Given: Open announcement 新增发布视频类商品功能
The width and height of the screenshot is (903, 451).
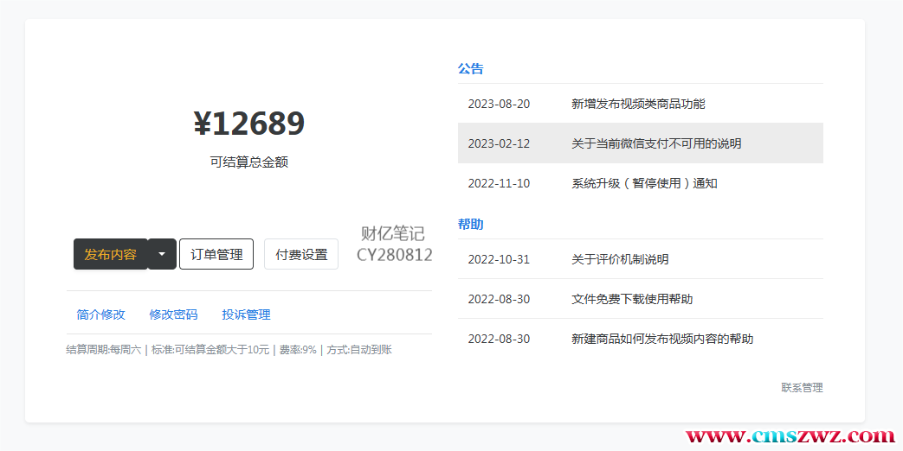Looking at the screenshot, I should (x=638, y=104).
